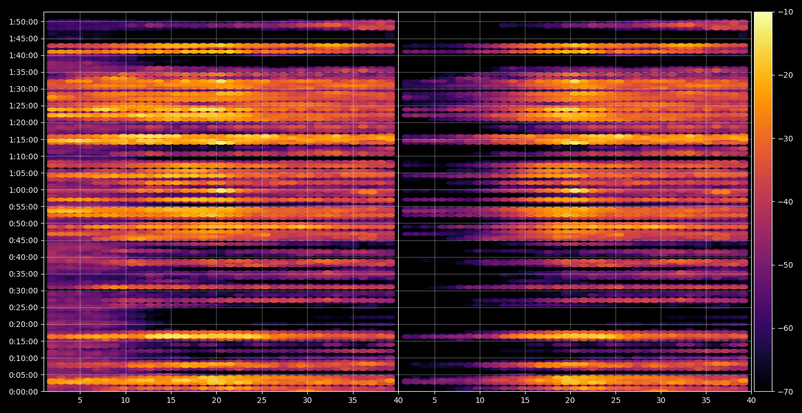Image resolution: width=802 pixels, height=413 pixels.
Task: Choose the 0:35:00 time tick
Action: 24,274
